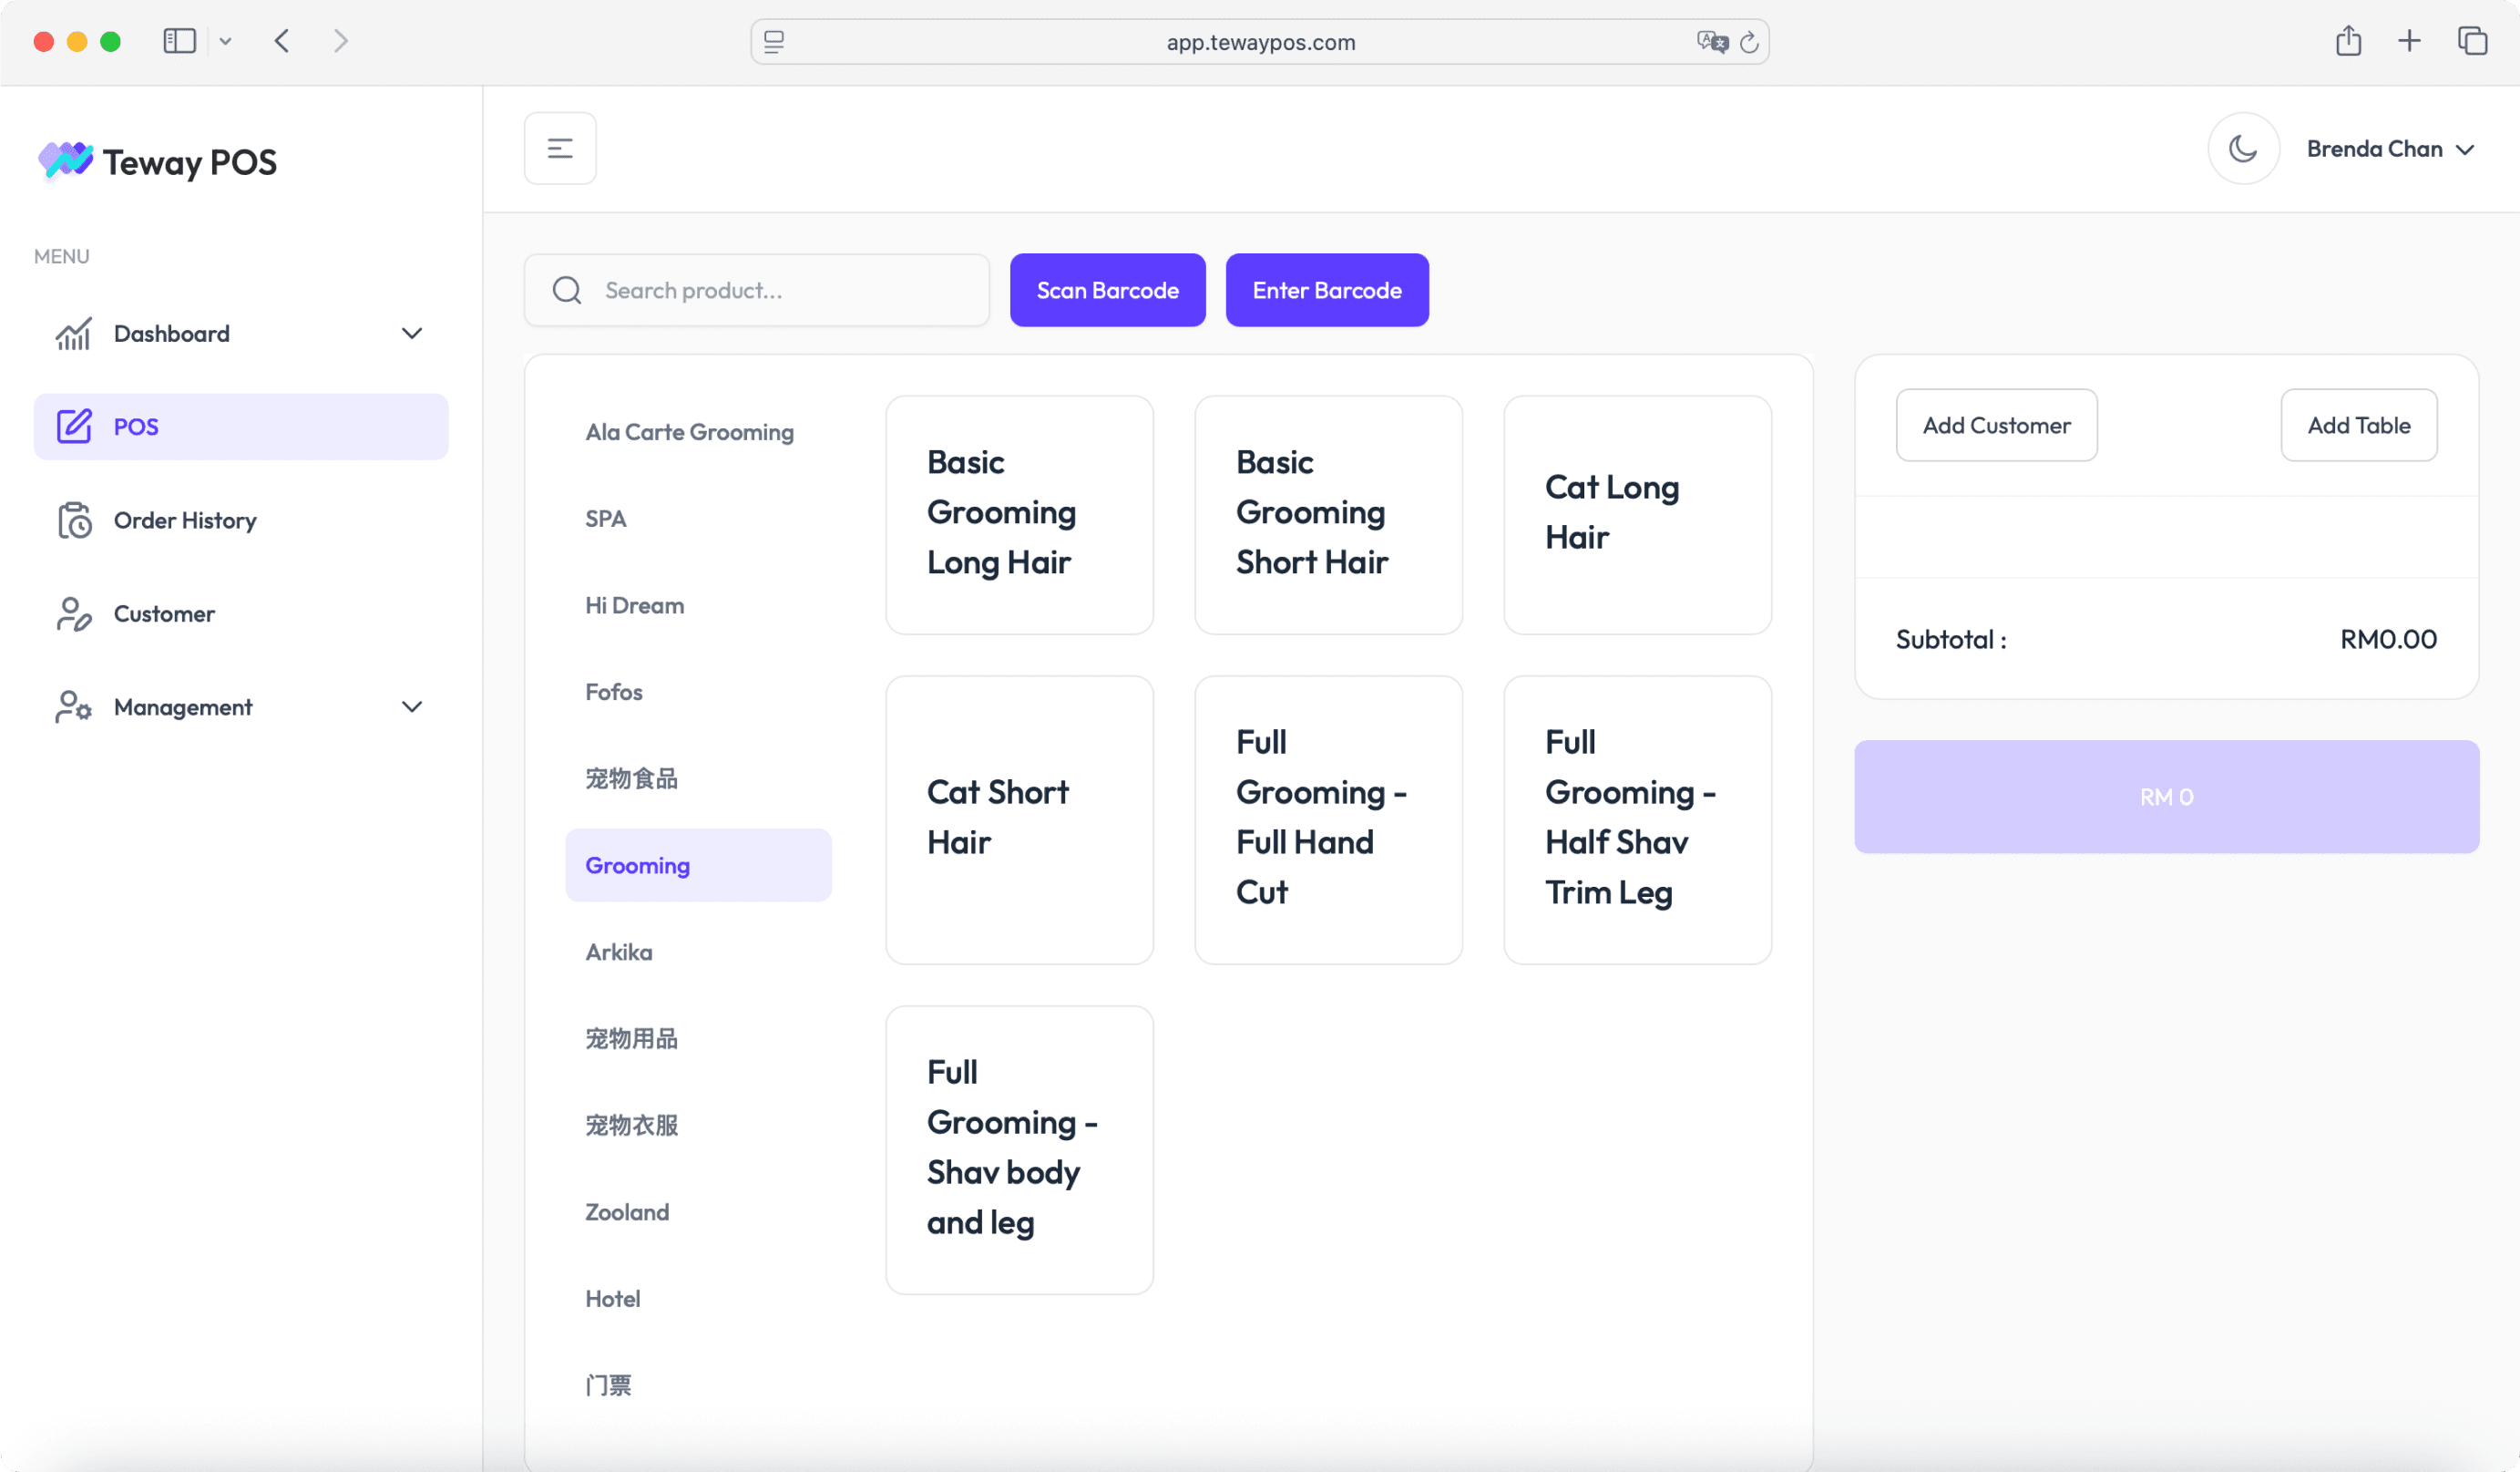Switch to the Hotel category

[612, 1299]
